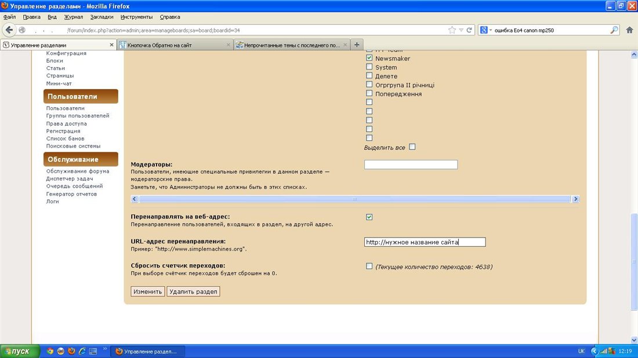Check the Оргрупа II річниці checkbox
This screenshot has width=638, height=358.
369,85
